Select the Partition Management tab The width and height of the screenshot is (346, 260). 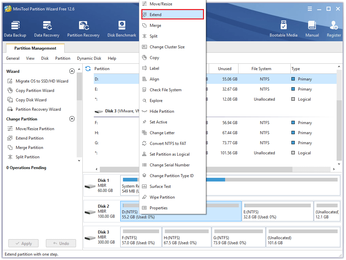point(35,48)
